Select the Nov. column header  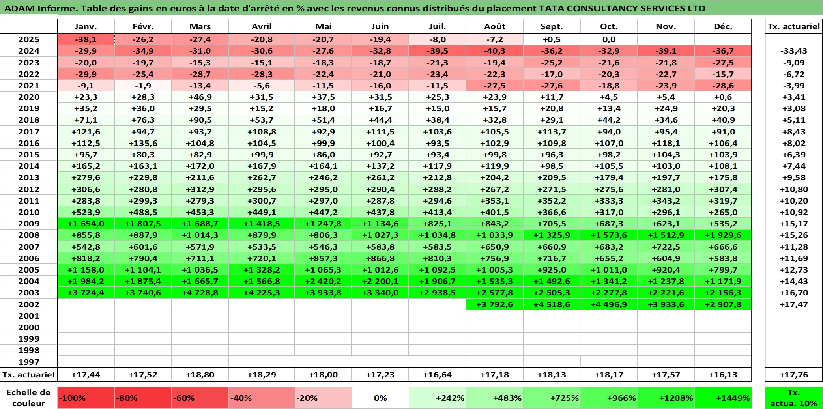[666, 26]
